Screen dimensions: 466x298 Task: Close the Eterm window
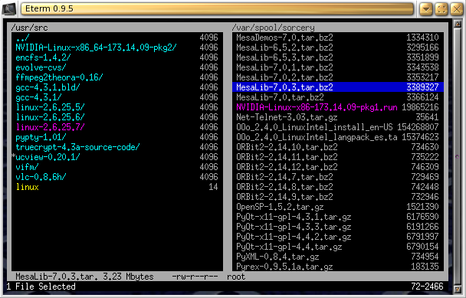[x=457, y=9]
